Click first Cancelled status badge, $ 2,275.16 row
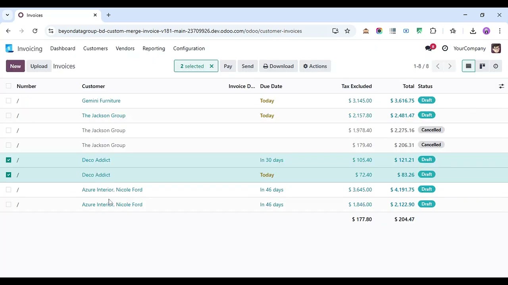 coord(431,130)
